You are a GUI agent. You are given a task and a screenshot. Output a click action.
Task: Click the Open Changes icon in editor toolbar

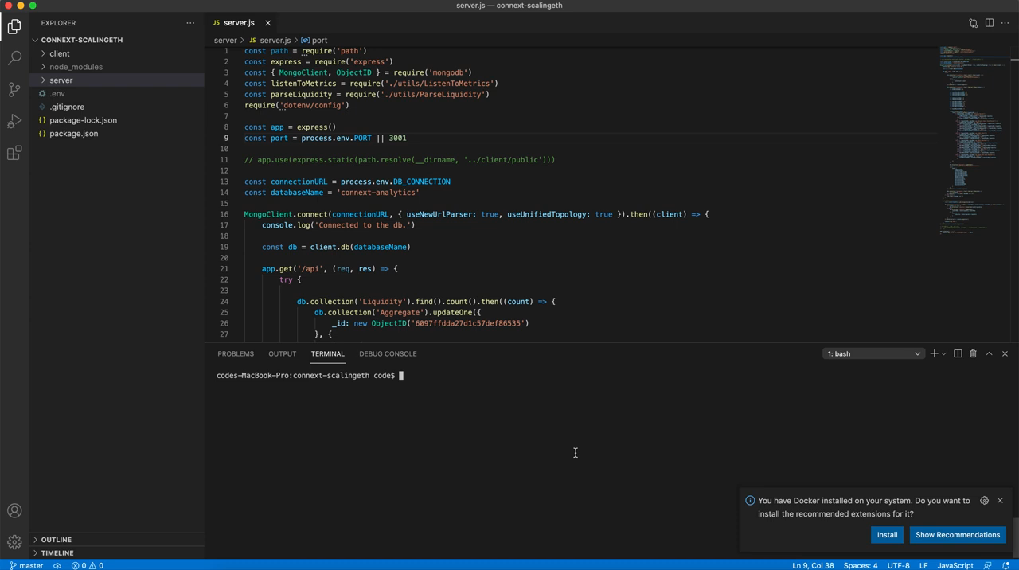coord(973,23)
